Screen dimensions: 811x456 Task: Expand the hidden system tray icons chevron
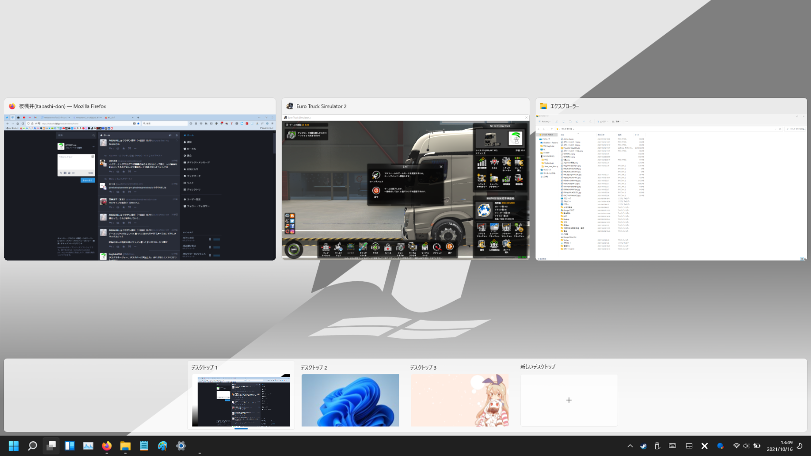630,446
